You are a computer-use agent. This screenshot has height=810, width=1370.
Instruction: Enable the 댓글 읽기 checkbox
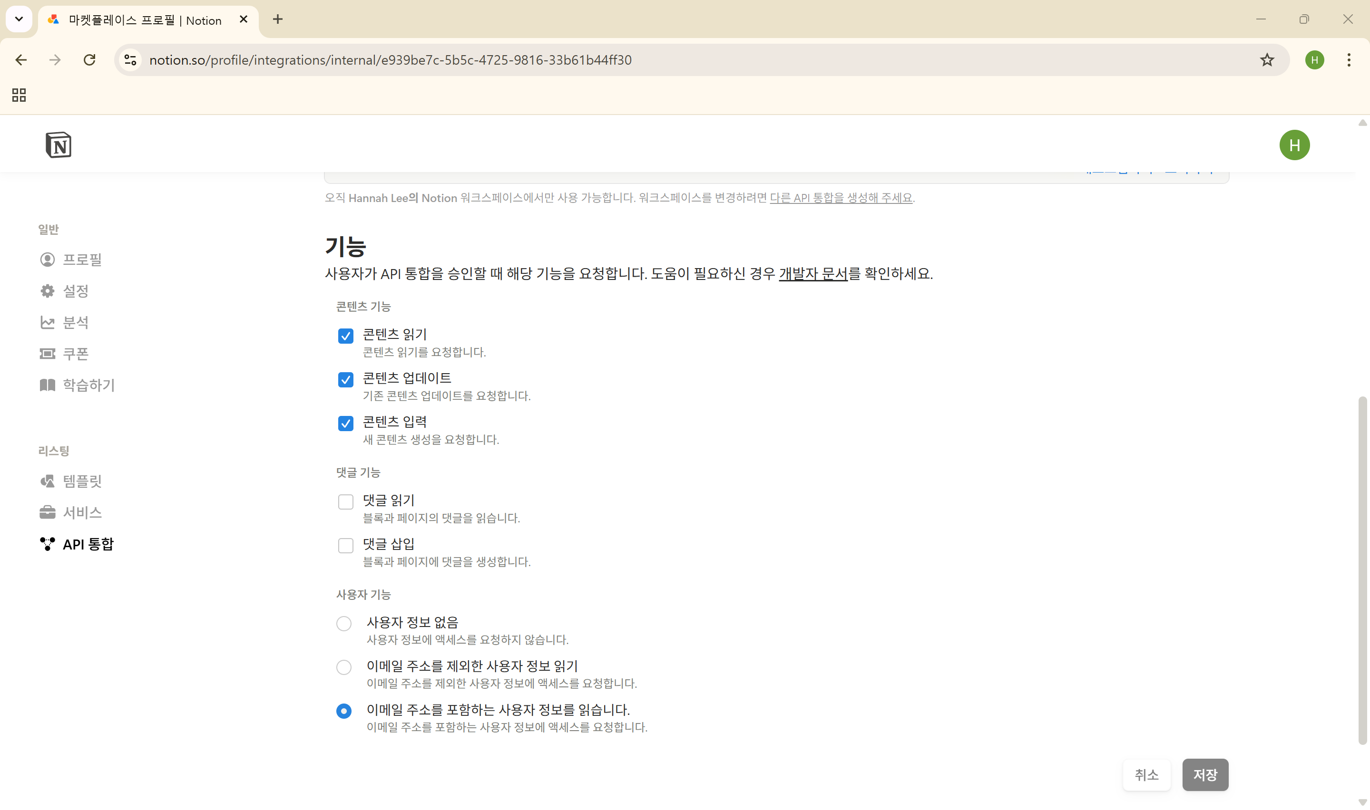346,501
